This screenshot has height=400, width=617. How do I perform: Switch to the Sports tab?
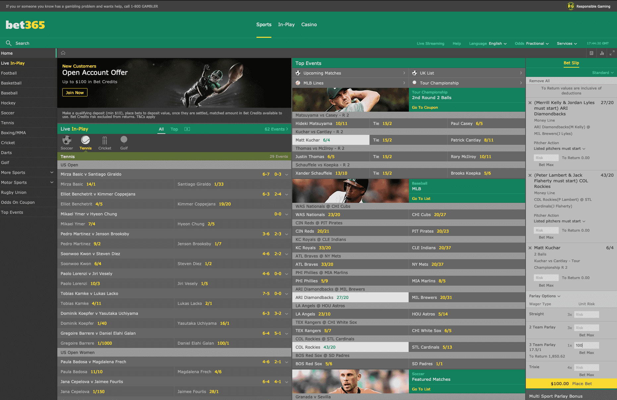click(x=264, y=25)
